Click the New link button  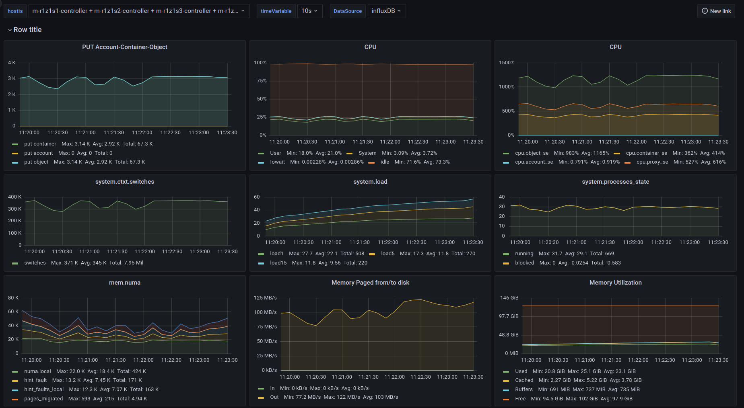click(716, 11)
